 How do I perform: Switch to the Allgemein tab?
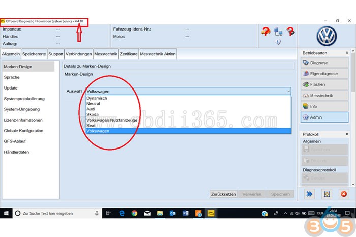11,54
